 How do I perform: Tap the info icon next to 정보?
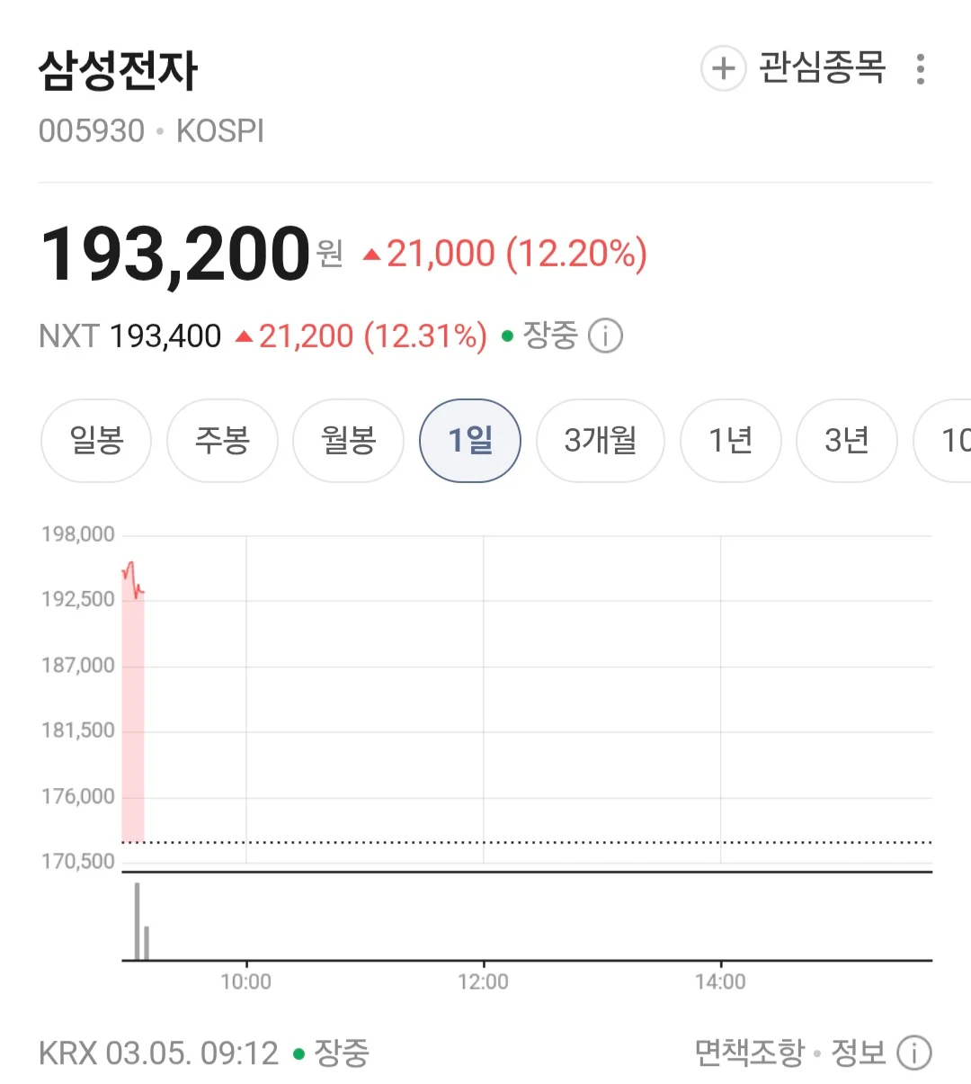[914, 1053]
